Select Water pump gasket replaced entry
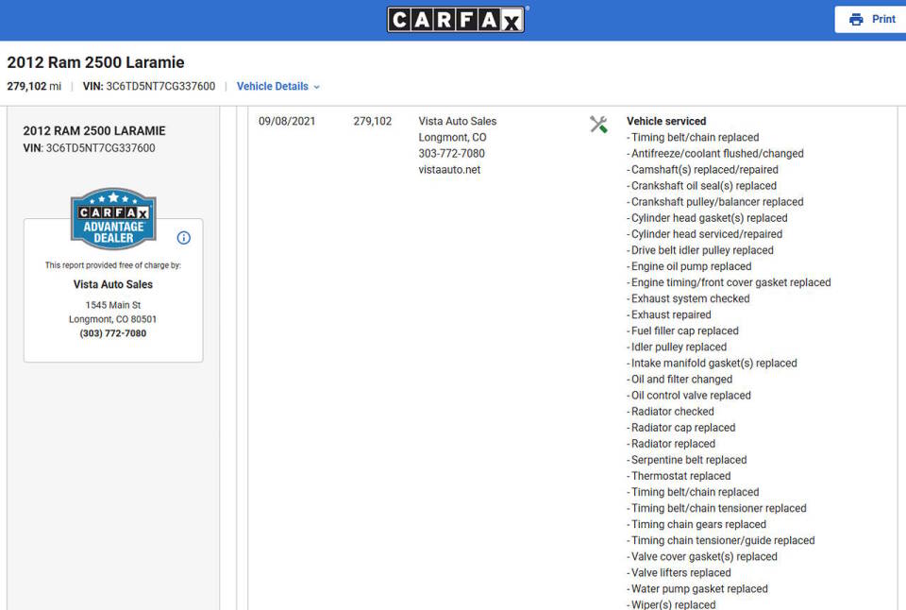This screenshot has width=906, height=610. point(697,589)
